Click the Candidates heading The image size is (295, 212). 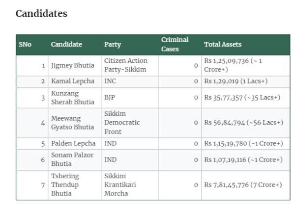tap(41, 14)
